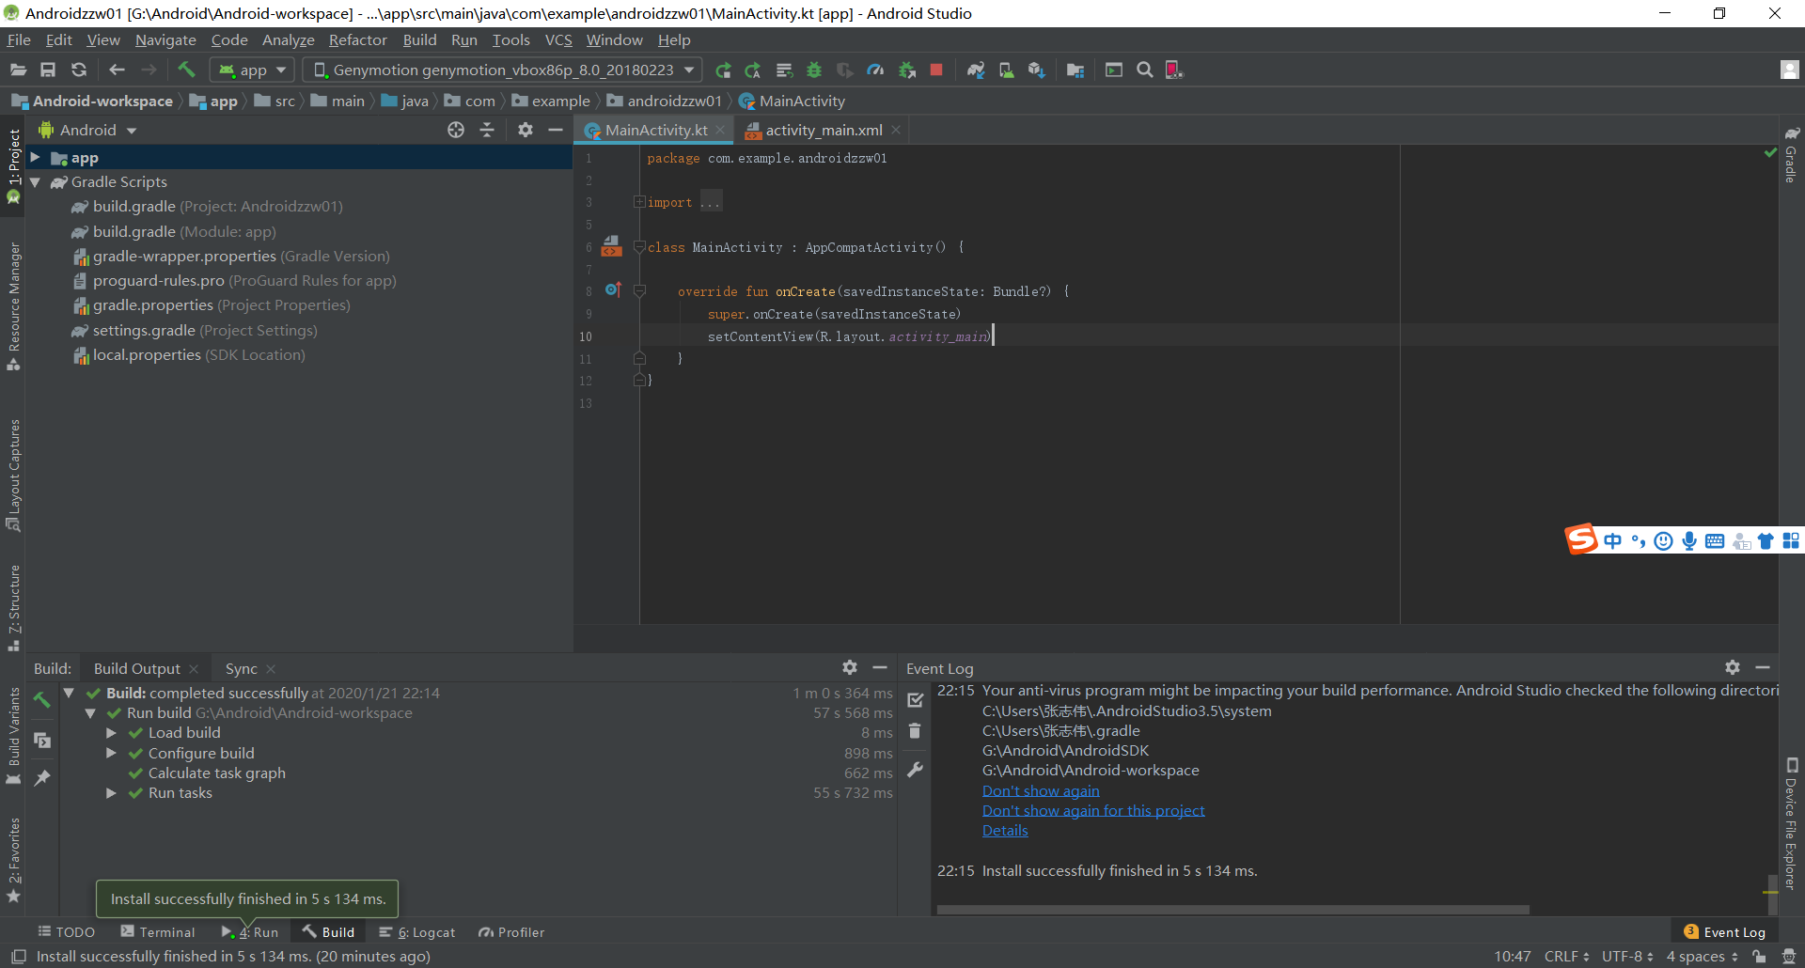Viewport: 1805px width, 968px height.
Task: Collapse the Gradle Scripts tree node
Action: click(x=35, y=182)
